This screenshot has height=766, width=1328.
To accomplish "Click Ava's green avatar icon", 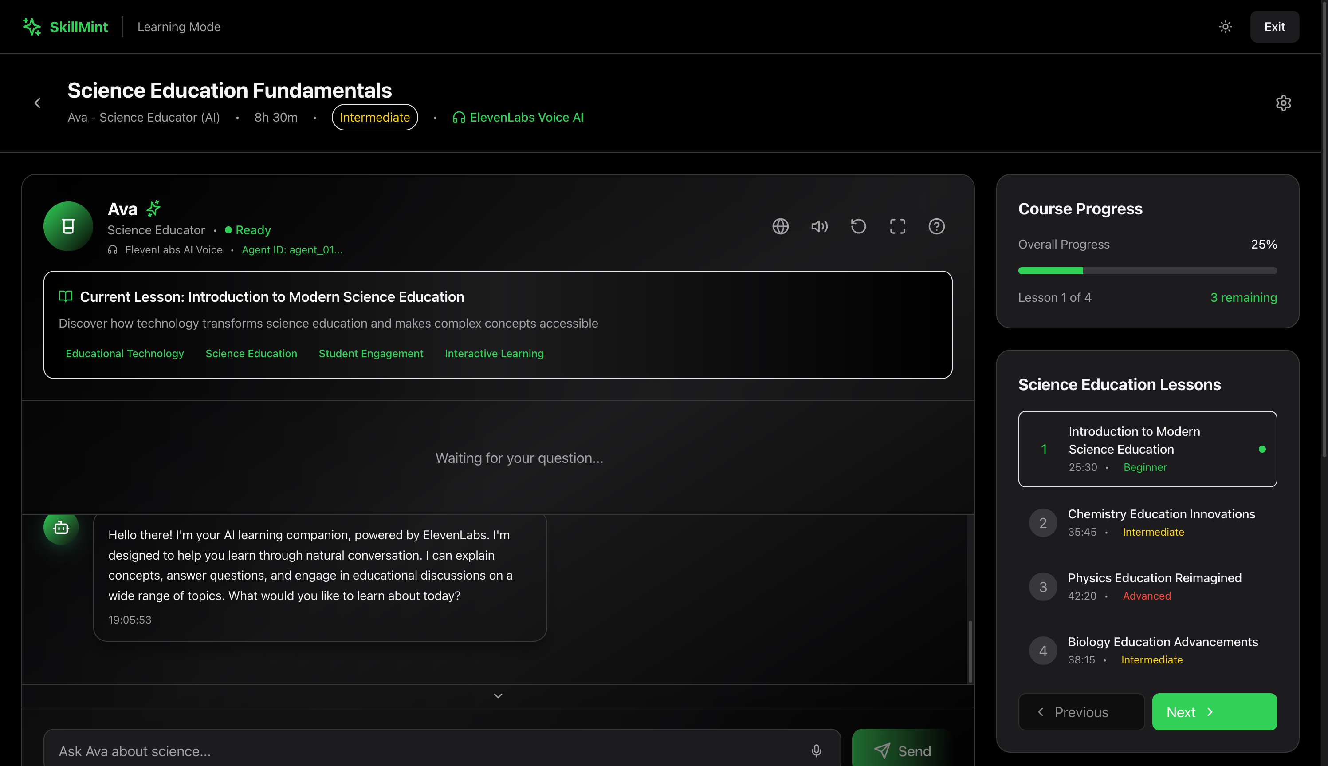I will 68,226.
